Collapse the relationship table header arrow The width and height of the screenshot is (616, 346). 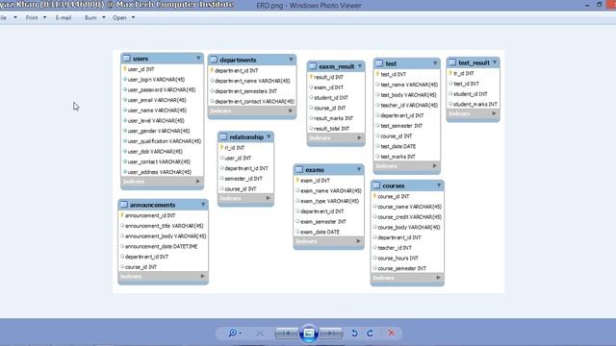pyautogui.click(x=269, y=136)
